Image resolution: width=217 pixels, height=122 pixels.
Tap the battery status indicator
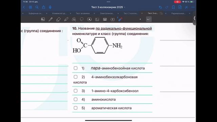pos(192,2)
